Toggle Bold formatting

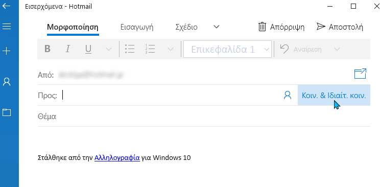[x=47, y=49]
